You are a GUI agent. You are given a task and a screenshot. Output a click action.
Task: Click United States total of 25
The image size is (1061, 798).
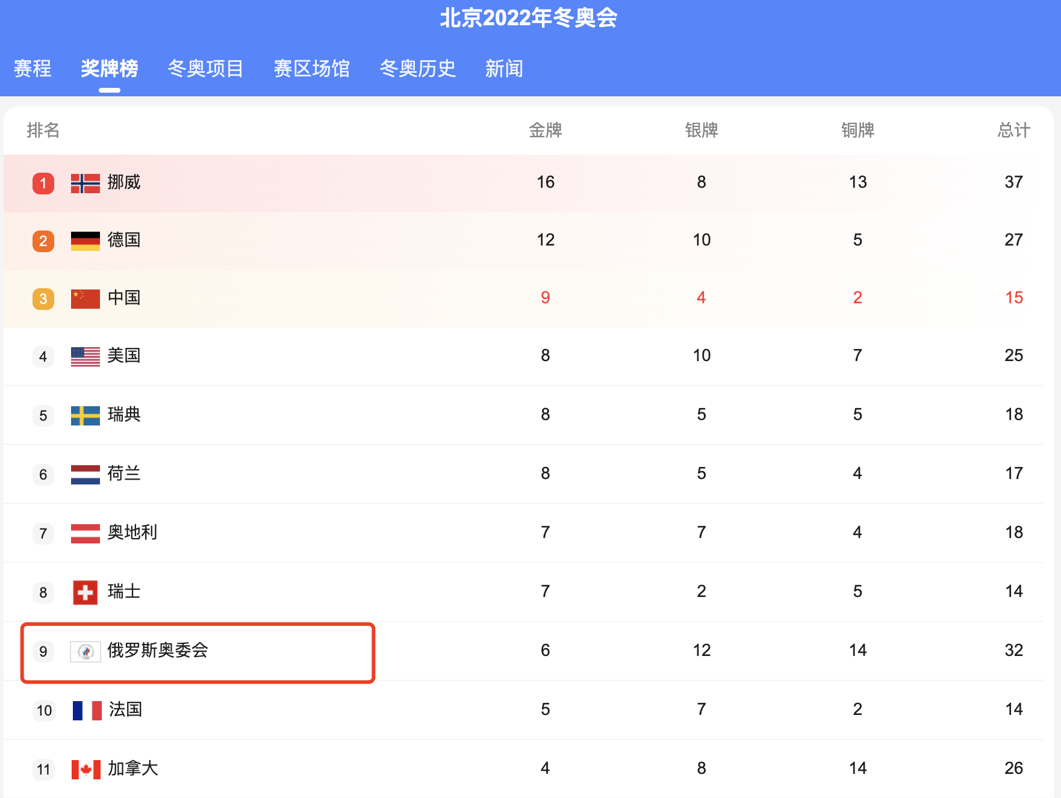(1014, 355)
